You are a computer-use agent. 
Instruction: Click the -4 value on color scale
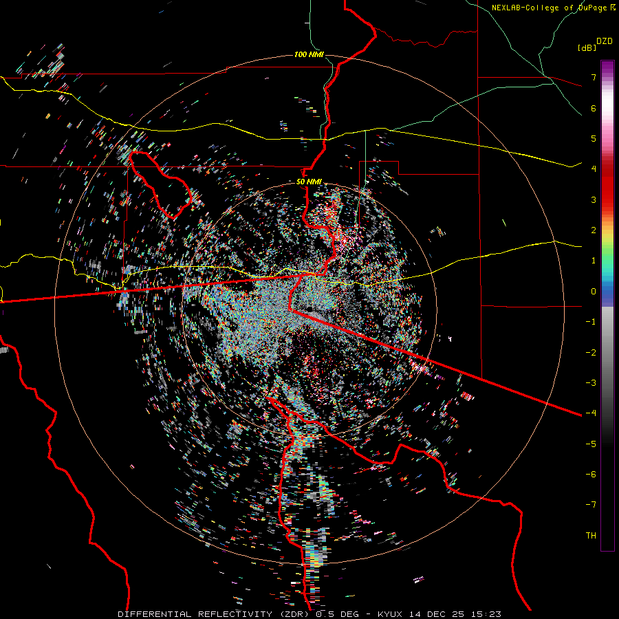[591, 413]
